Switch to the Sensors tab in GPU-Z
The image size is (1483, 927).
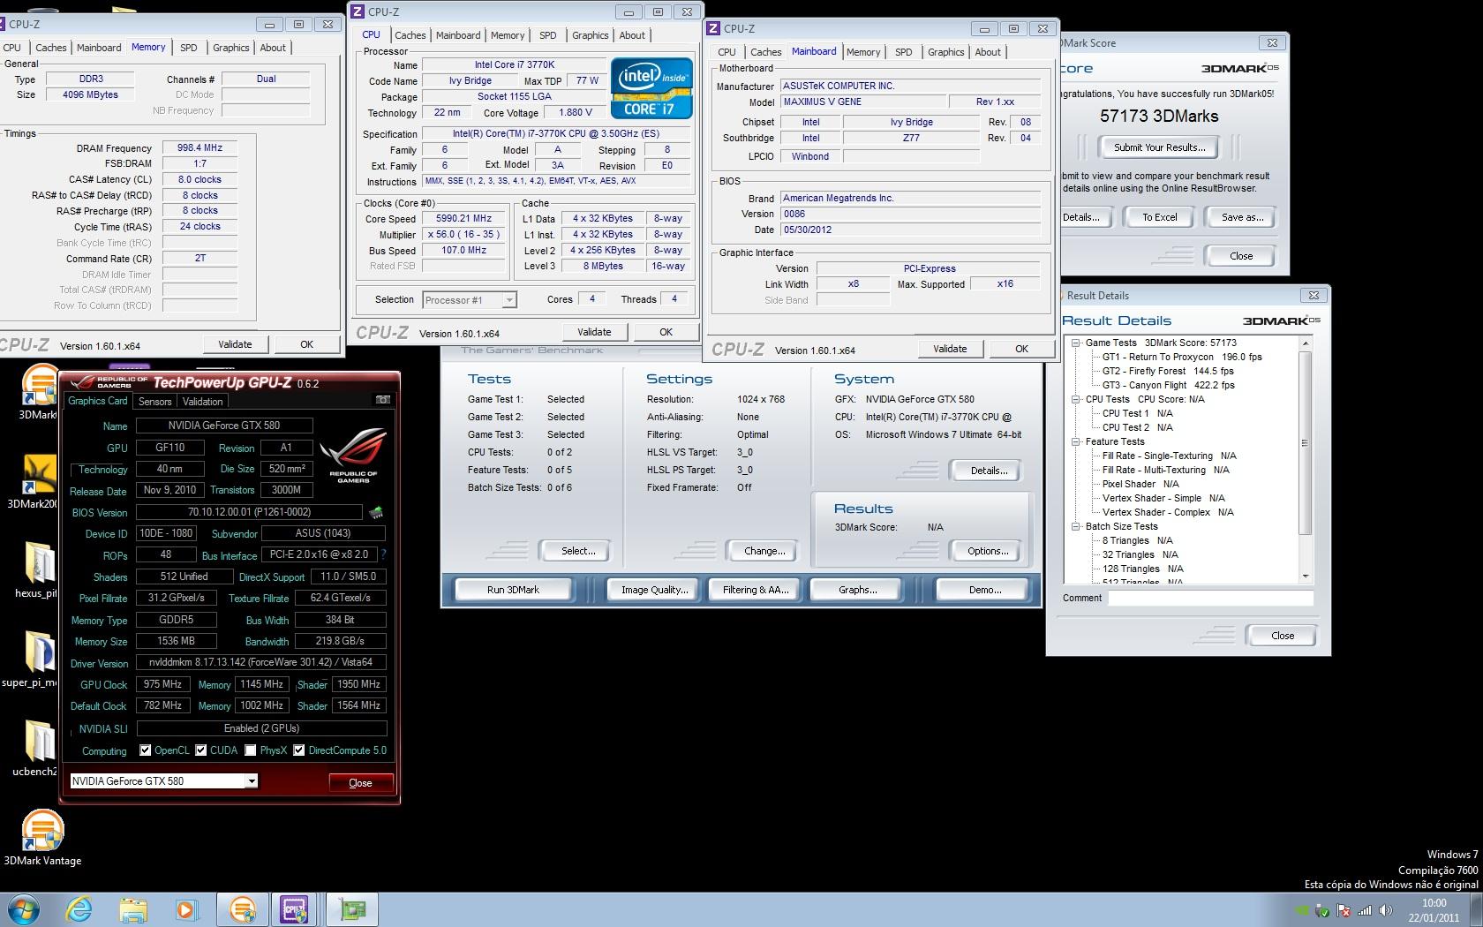(x=155, y=402)
